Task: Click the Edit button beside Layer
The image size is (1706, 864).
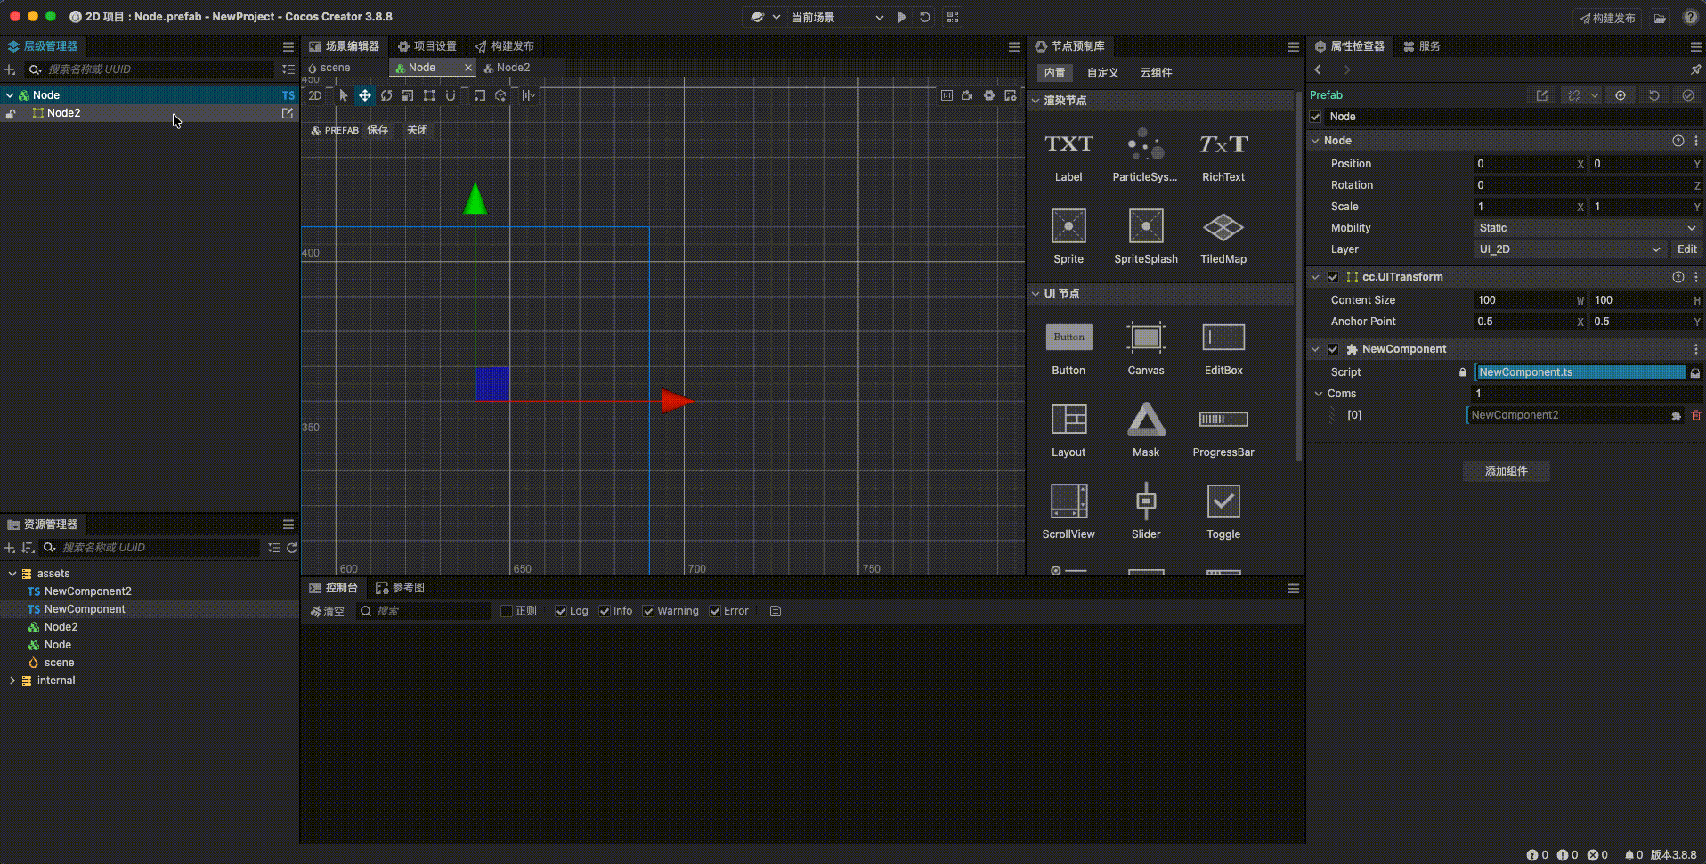Action: coord(1686,249)
